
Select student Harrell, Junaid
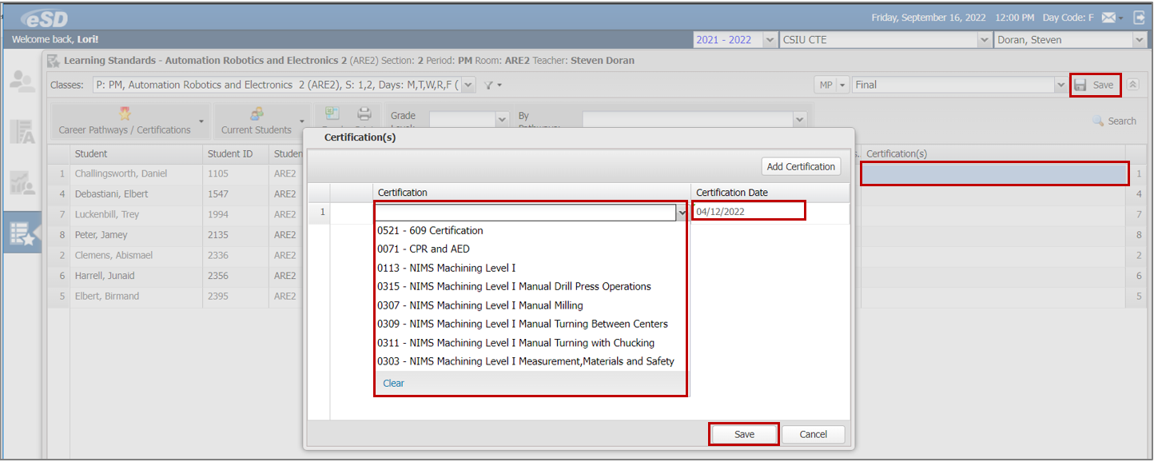coord(105,276)
